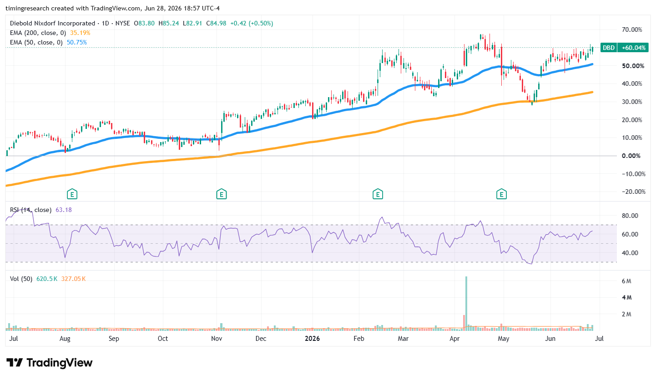Click the volume value 620.5K
The width and height of the screenshot is (656, 379).
coord(46,279)
